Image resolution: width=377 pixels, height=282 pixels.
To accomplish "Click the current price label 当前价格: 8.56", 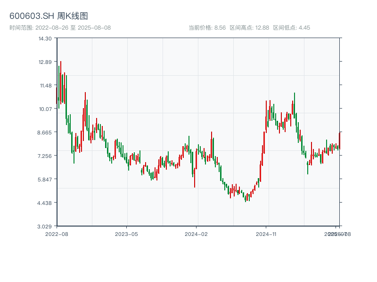I will 207,28.
